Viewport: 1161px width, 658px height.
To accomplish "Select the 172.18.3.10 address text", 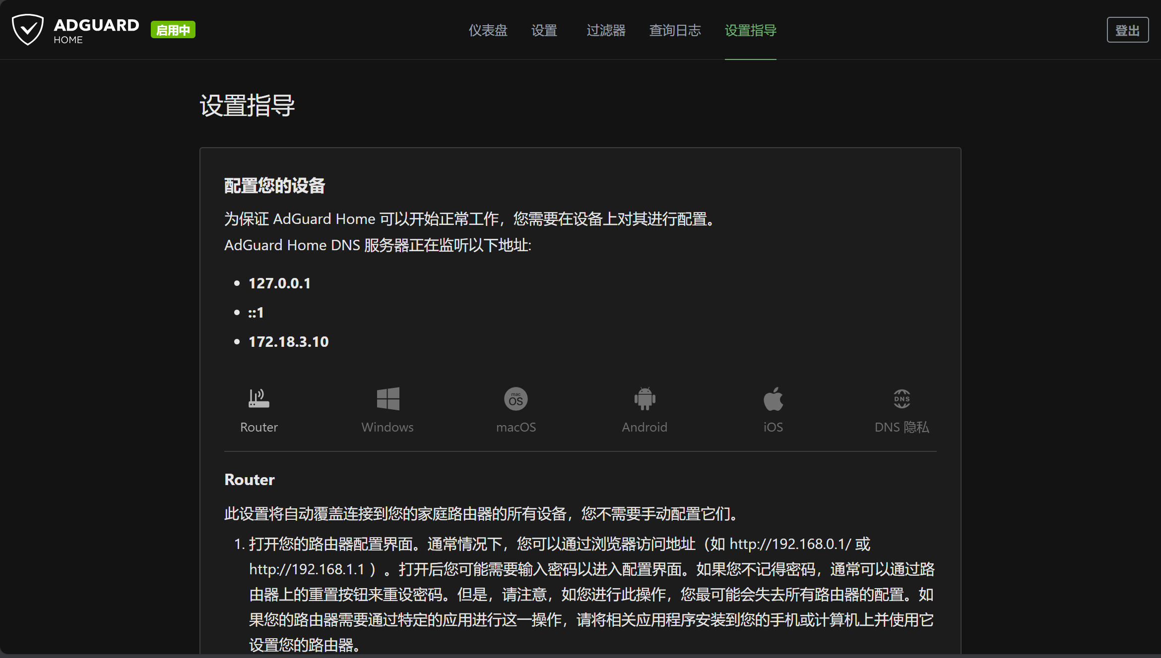I will coord(288,342).
